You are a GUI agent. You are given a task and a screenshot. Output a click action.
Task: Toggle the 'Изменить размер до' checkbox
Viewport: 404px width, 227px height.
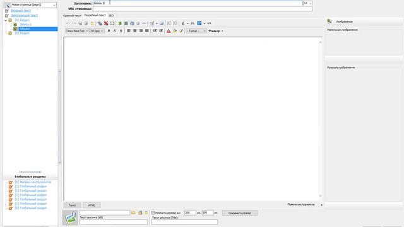pyautogui.click(x=153, y=213)
